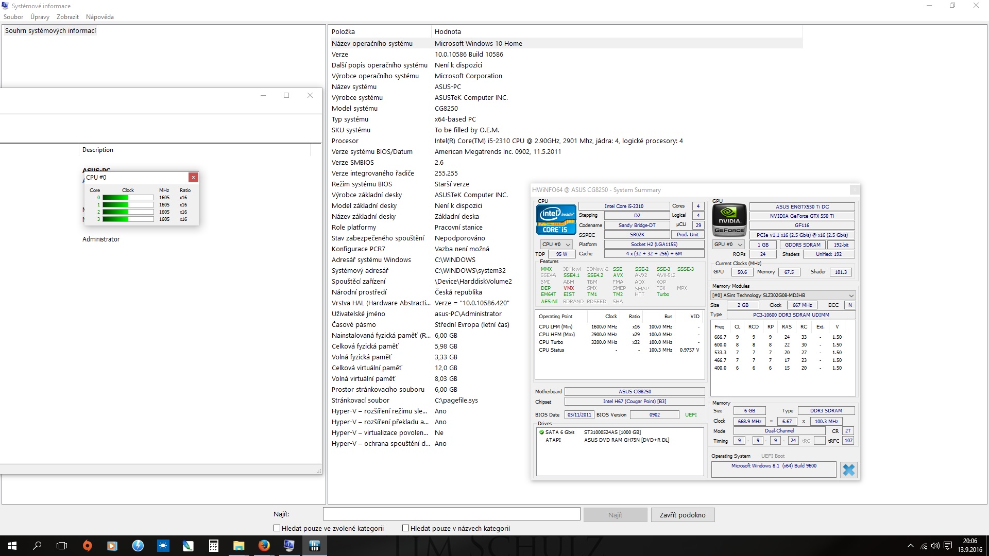Select Souhrn systémových informací tree node
Screen dimensions: 989x556
(x=50, y=31)
